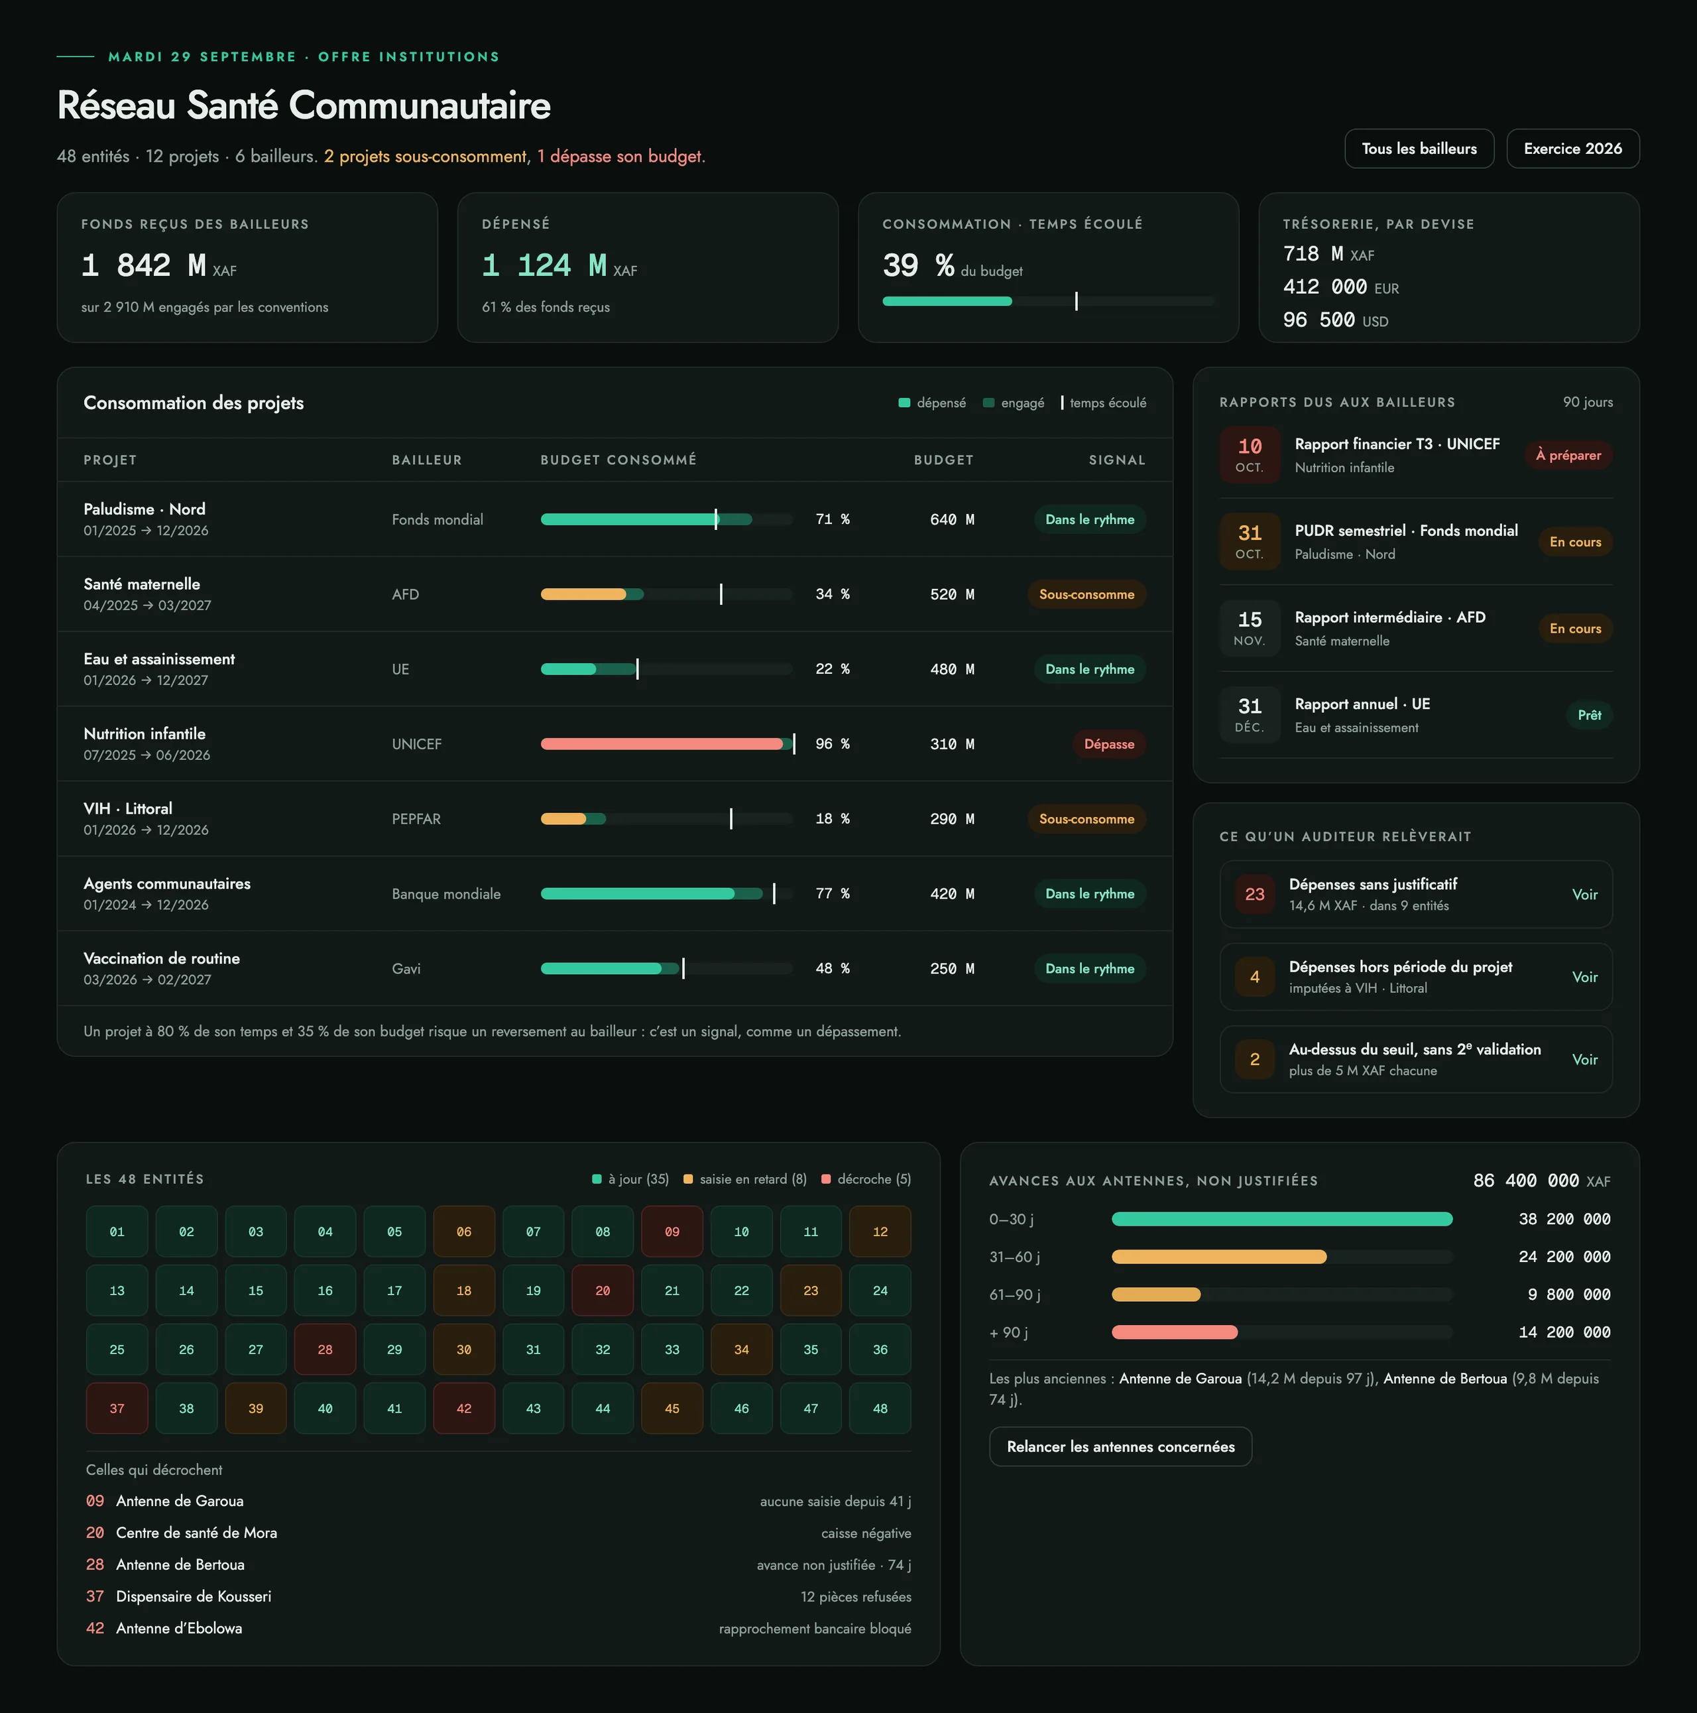Screen dimensions: 1697x1713
Task: Open the Vaccination de routine project
Action: 615,968
